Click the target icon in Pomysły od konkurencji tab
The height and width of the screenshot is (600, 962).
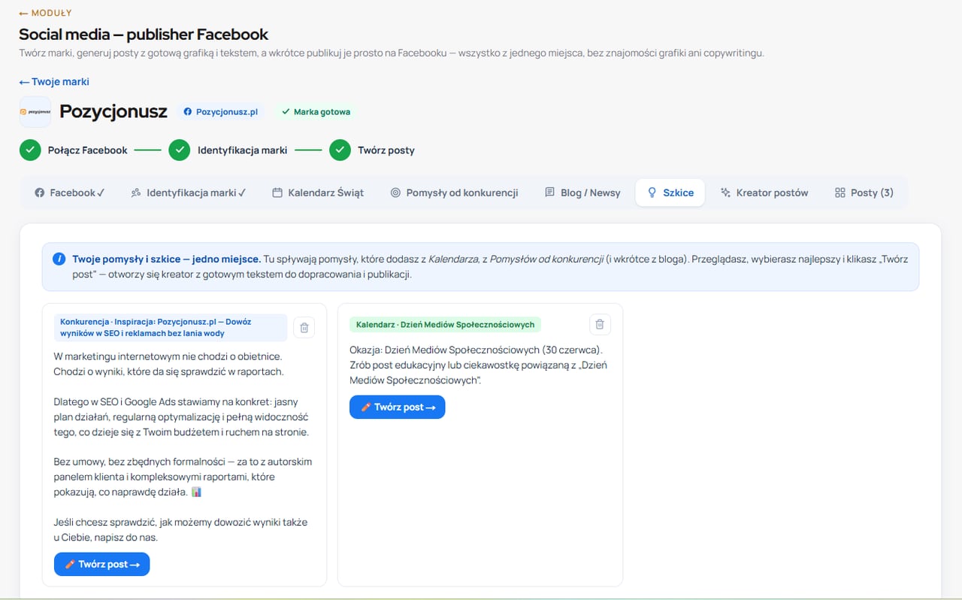click(x=395, y=192)
